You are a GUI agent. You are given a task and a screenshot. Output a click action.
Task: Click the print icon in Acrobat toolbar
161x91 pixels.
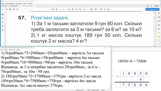pyautogui.click(x=10, y=9)
